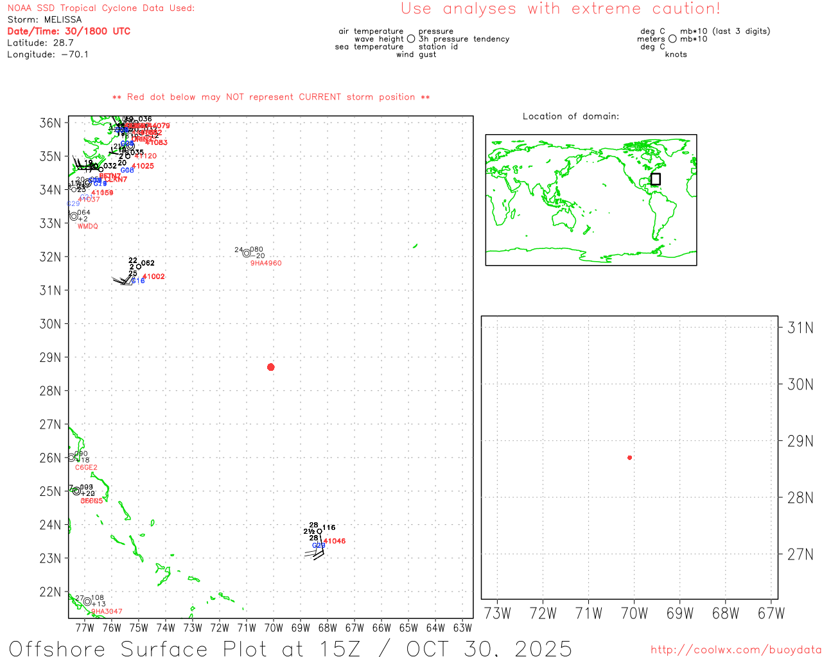Image resolution: width=822 pixels, height=657 pixels.
Task: Click the 65W longitude label on main map
Action: [x=408, y=627]
